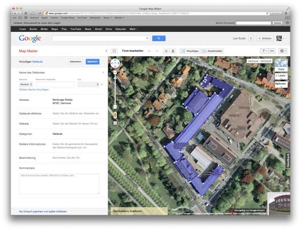Click the building name input field
The image size is (301, 230).
(55, 84)
